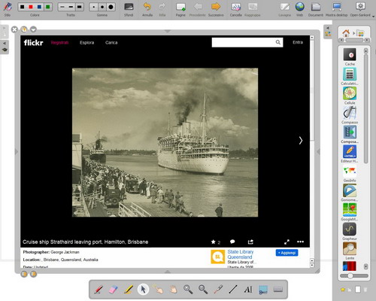Favorite the photo with the star icon
Image resolution: width=376 pixels, height=301 pixels.
(214, 242)
